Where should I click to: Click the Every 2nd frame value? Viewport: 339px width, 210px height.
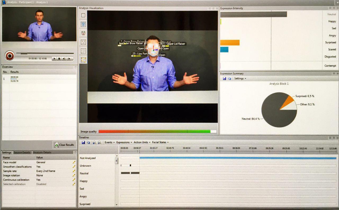coord(46,171)
